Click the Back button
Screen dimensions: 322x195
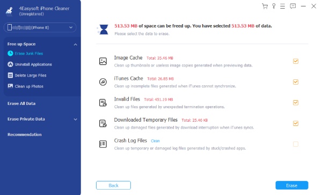113,185
